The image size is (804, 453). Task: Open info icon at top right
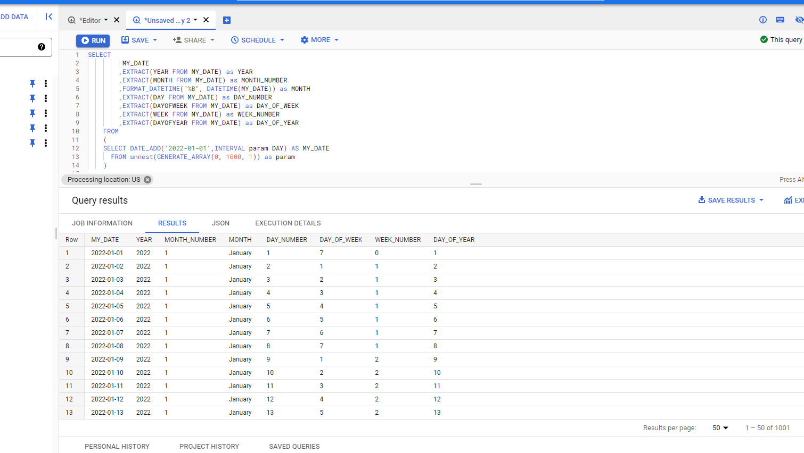[763, 20]
